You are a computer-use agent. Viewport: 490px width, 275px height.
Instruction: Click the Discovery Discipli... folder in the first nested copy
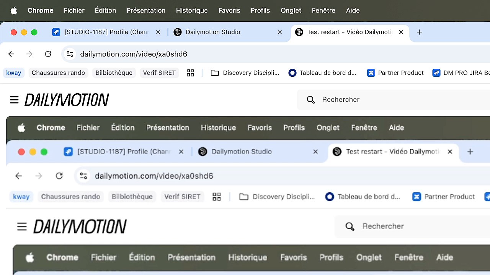click(277, 197)
